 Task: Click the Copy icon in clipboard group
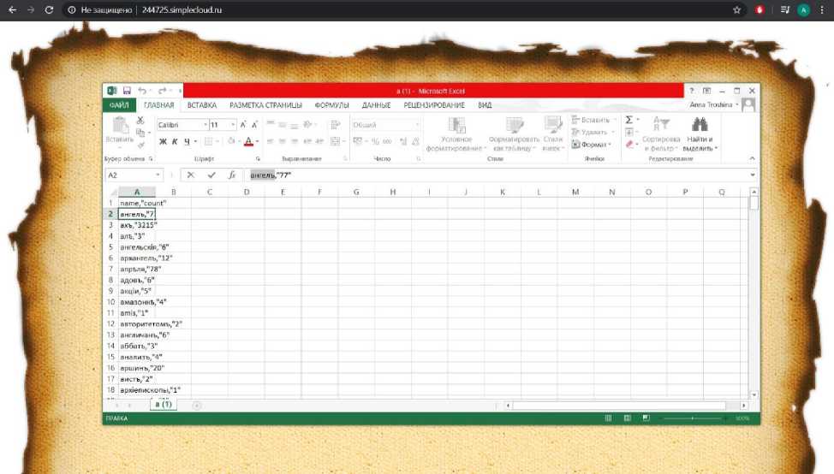pyautogui.click(x=140, y=133)
